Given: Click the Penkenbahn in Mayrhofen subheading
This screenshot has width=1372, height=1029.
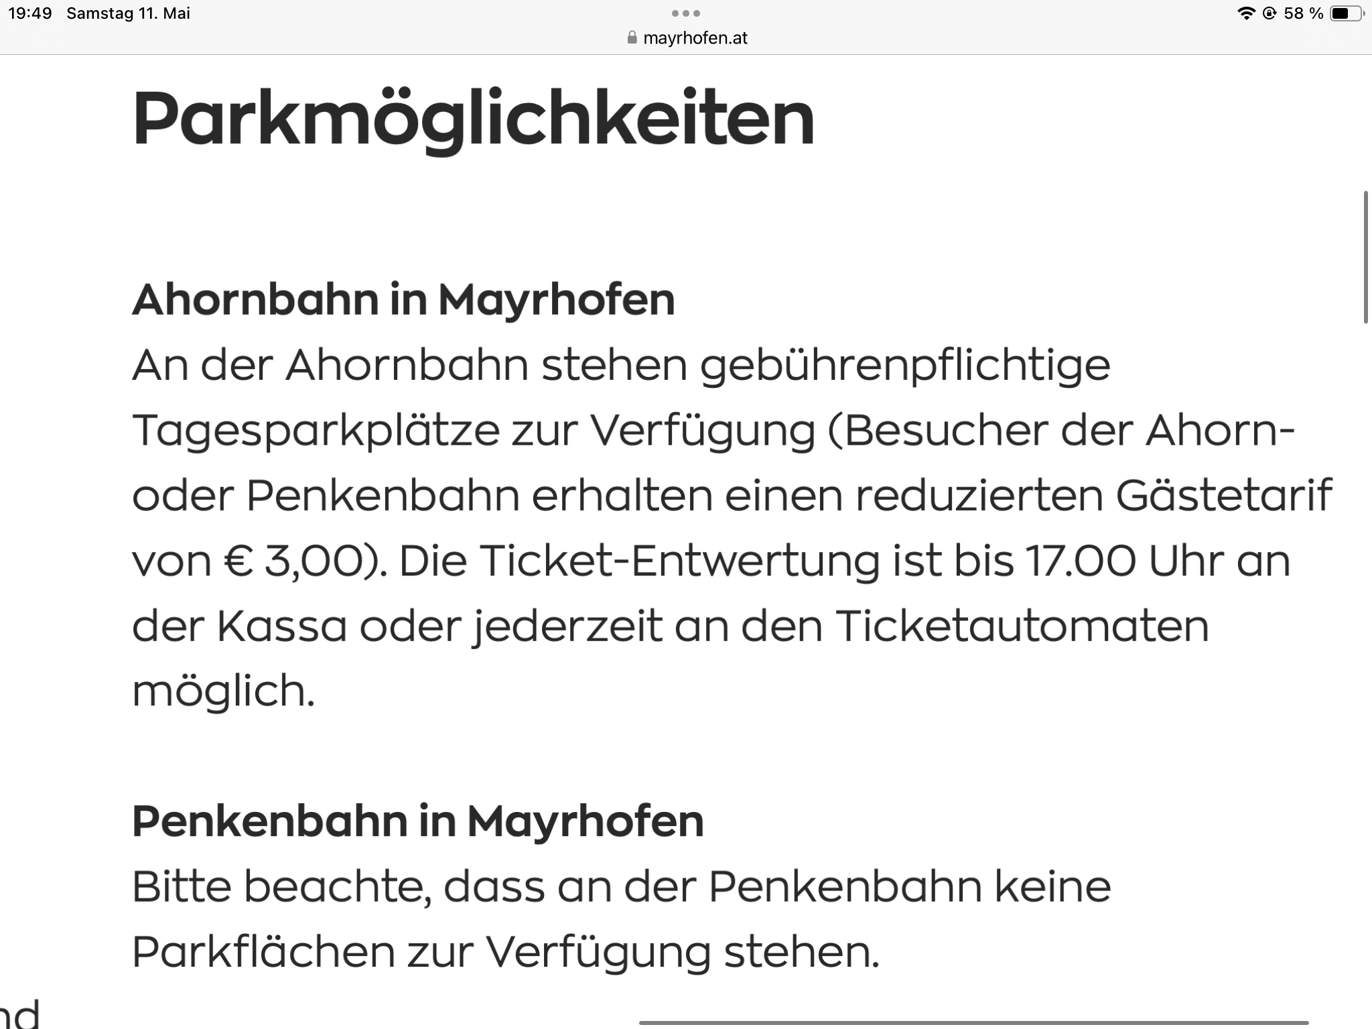Looking at the screenshot, I should point(417,821).
